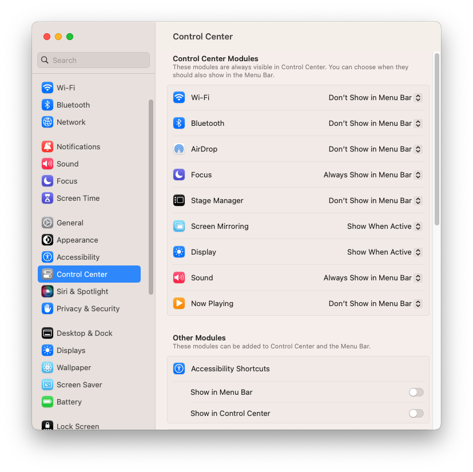Image resolution: width=473 pixels, height=472 pixels.
Task: Click the Siri & Spotlight icon
Action: pyautogui.click(x=47, y=292)
